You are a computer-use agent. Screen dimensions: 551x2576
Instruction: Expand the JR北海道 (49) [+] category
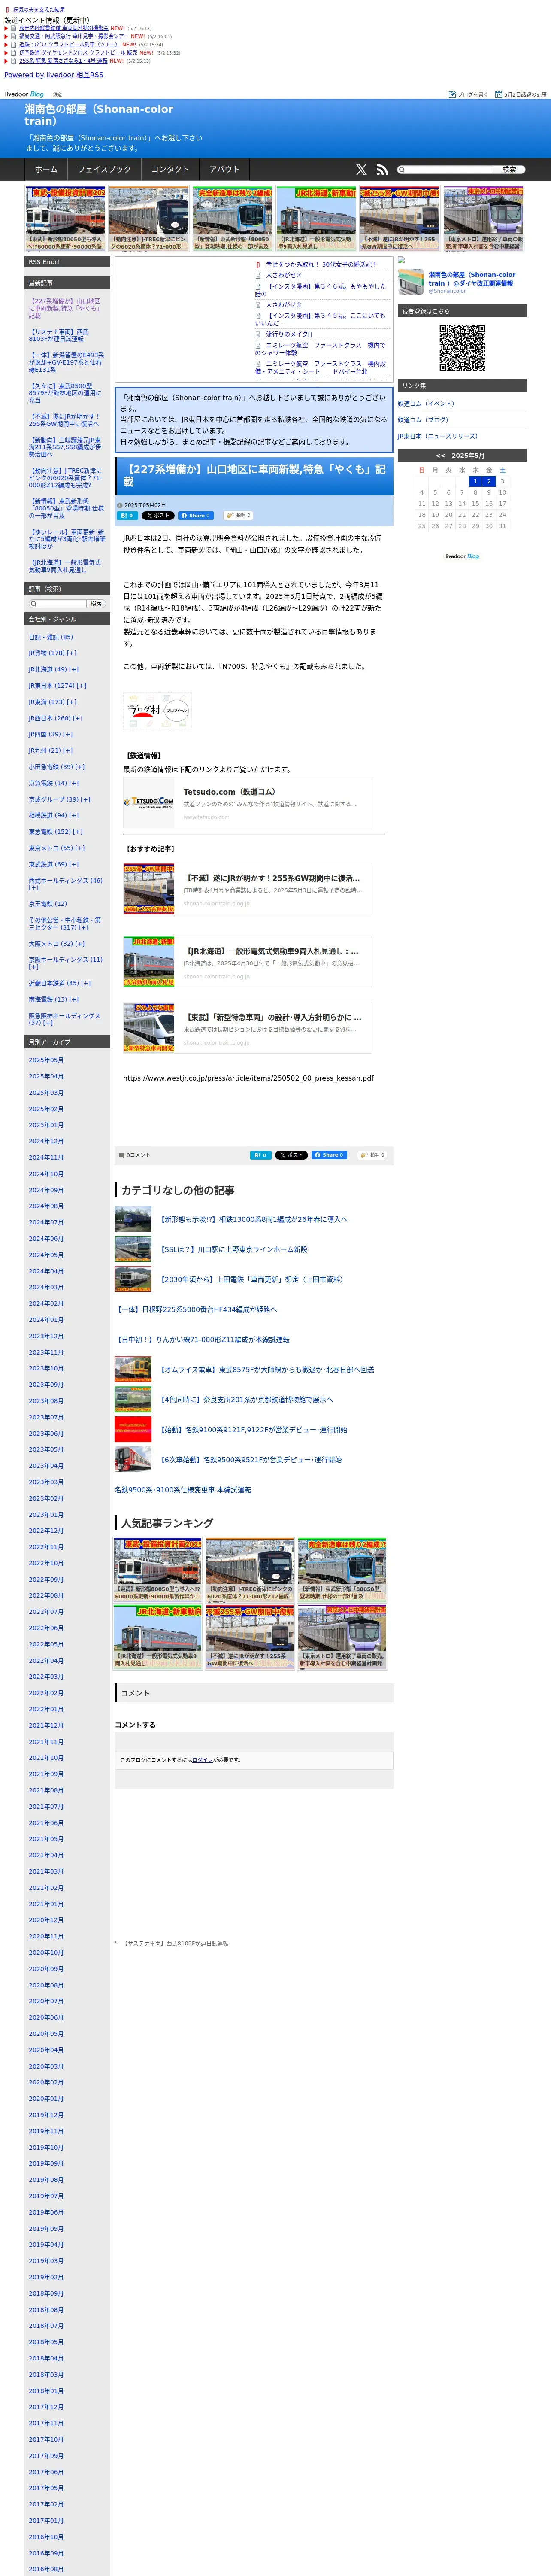[53, 670]
